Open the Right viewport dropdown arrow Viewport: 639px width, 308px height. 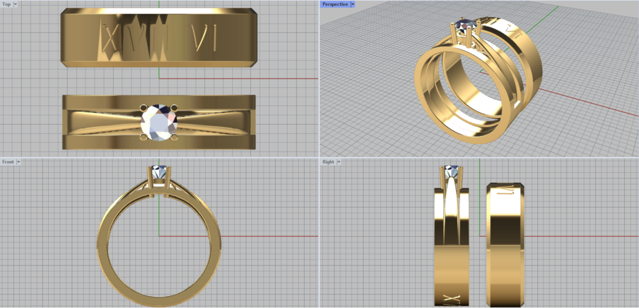tap(338, 161)
